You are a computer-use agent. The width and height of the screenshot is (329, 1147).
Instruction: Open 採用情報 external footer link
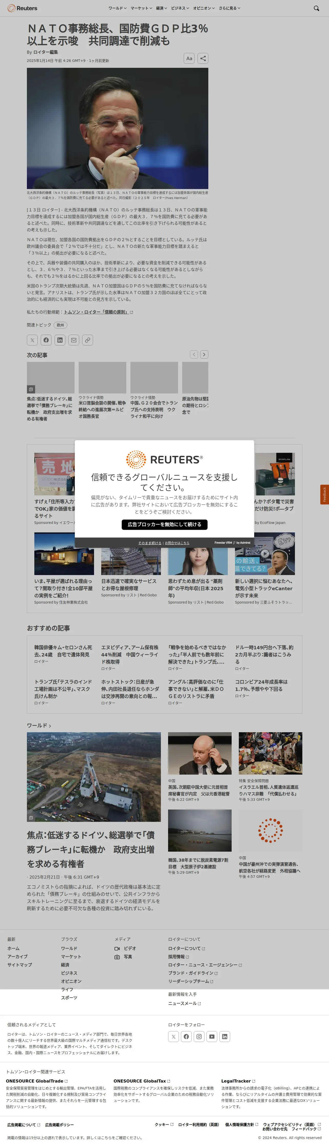pos(179,956)
